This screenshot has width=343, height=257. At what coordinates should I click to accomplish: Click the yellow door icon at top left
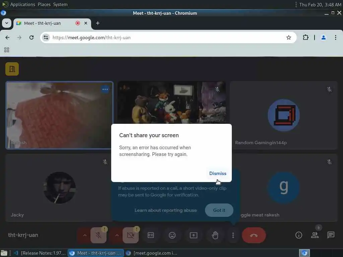point(12,69)
